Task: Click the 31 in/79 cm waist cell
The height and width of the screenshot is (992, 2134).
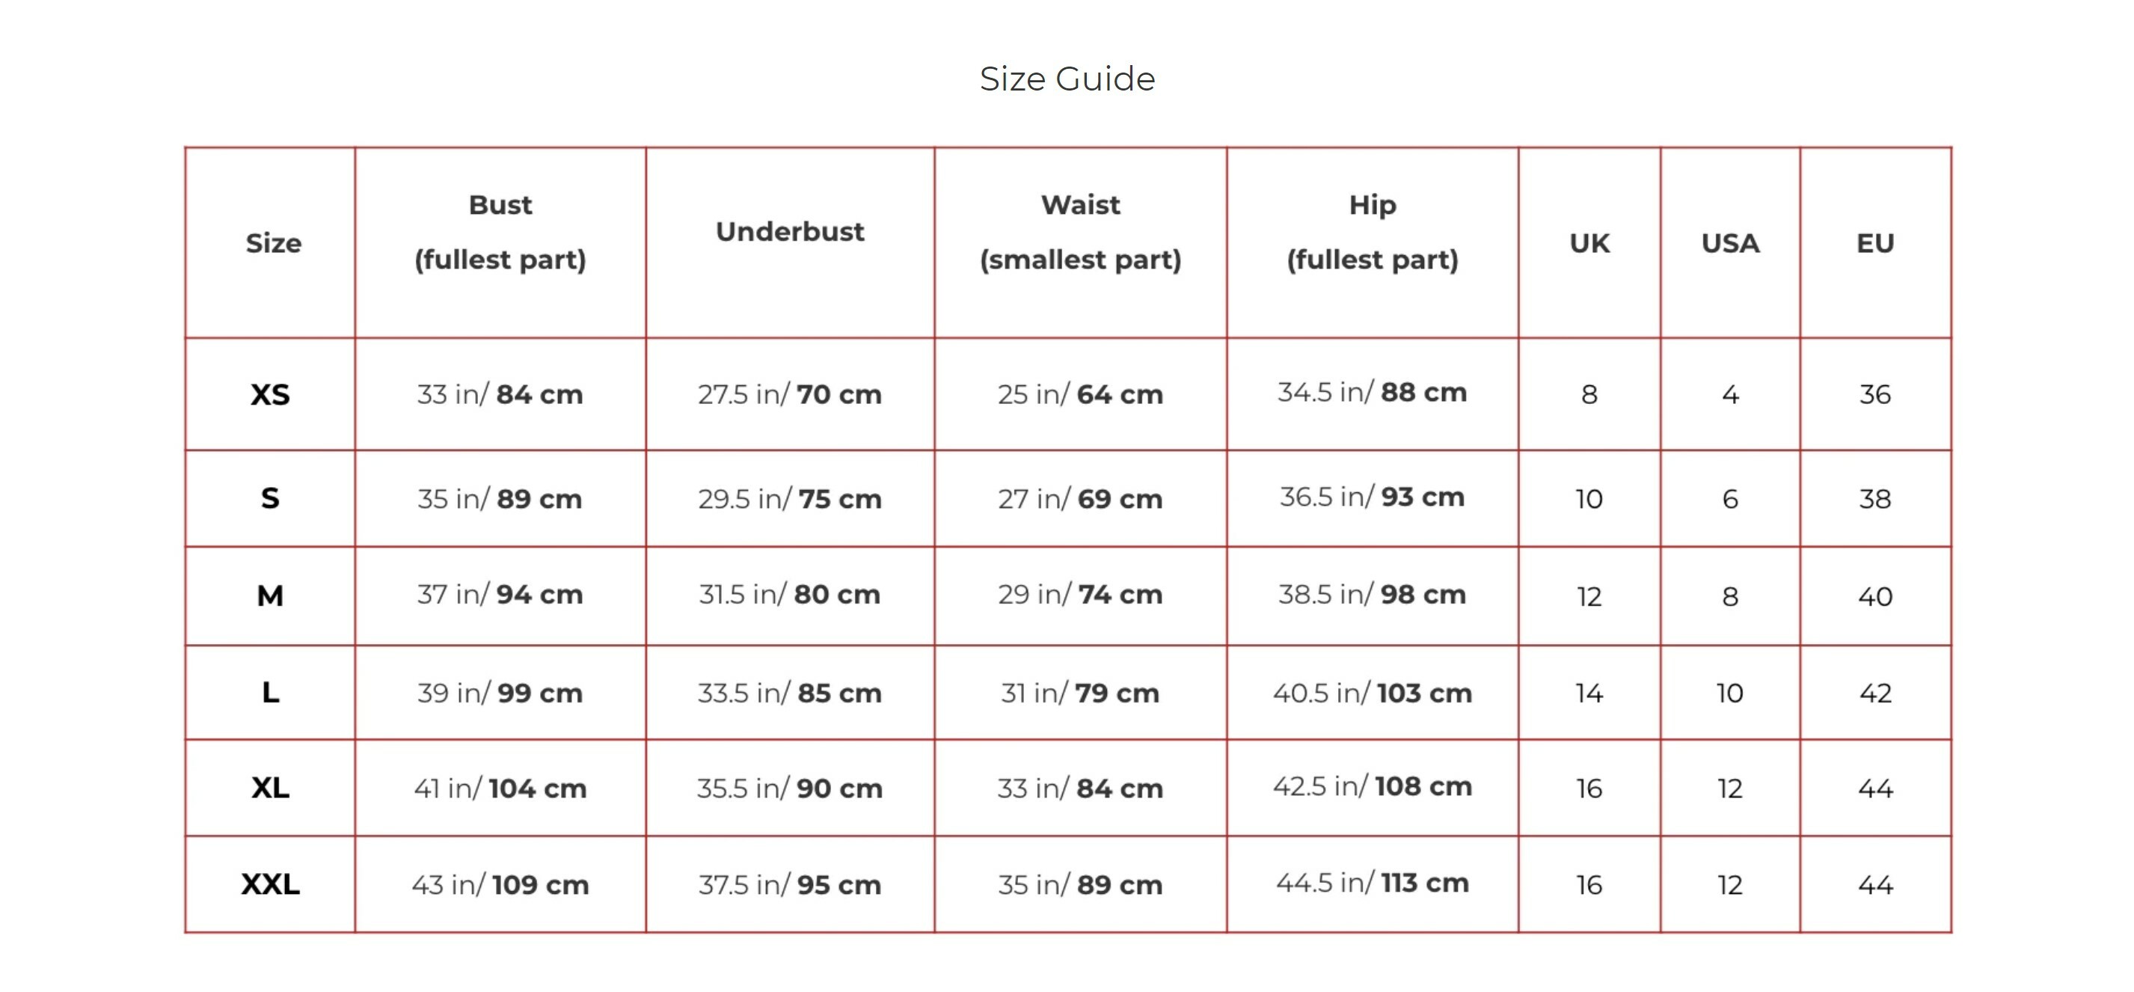Action: (1080, 692)
